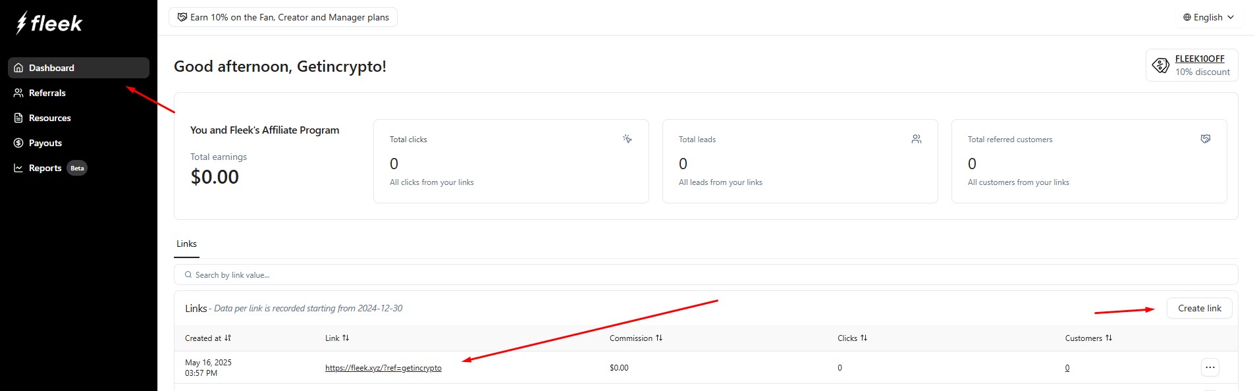Open the getincrypto referral link

point(383,368)
